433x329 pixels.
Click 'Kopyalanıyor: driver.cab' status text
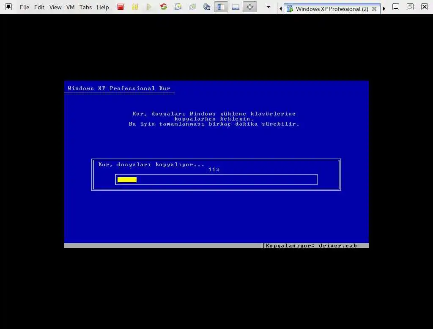pos(311,246)
